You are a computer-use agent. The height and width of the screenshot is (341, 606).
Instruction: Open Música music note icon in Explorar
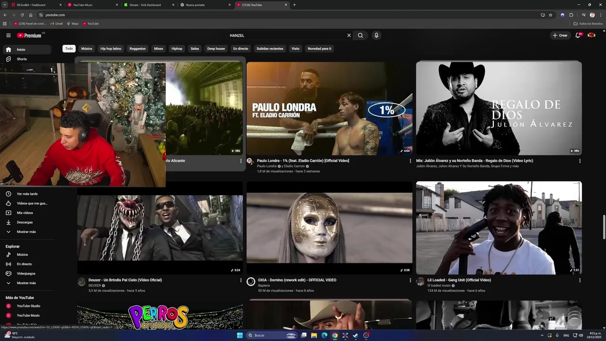tap(8, 255)
